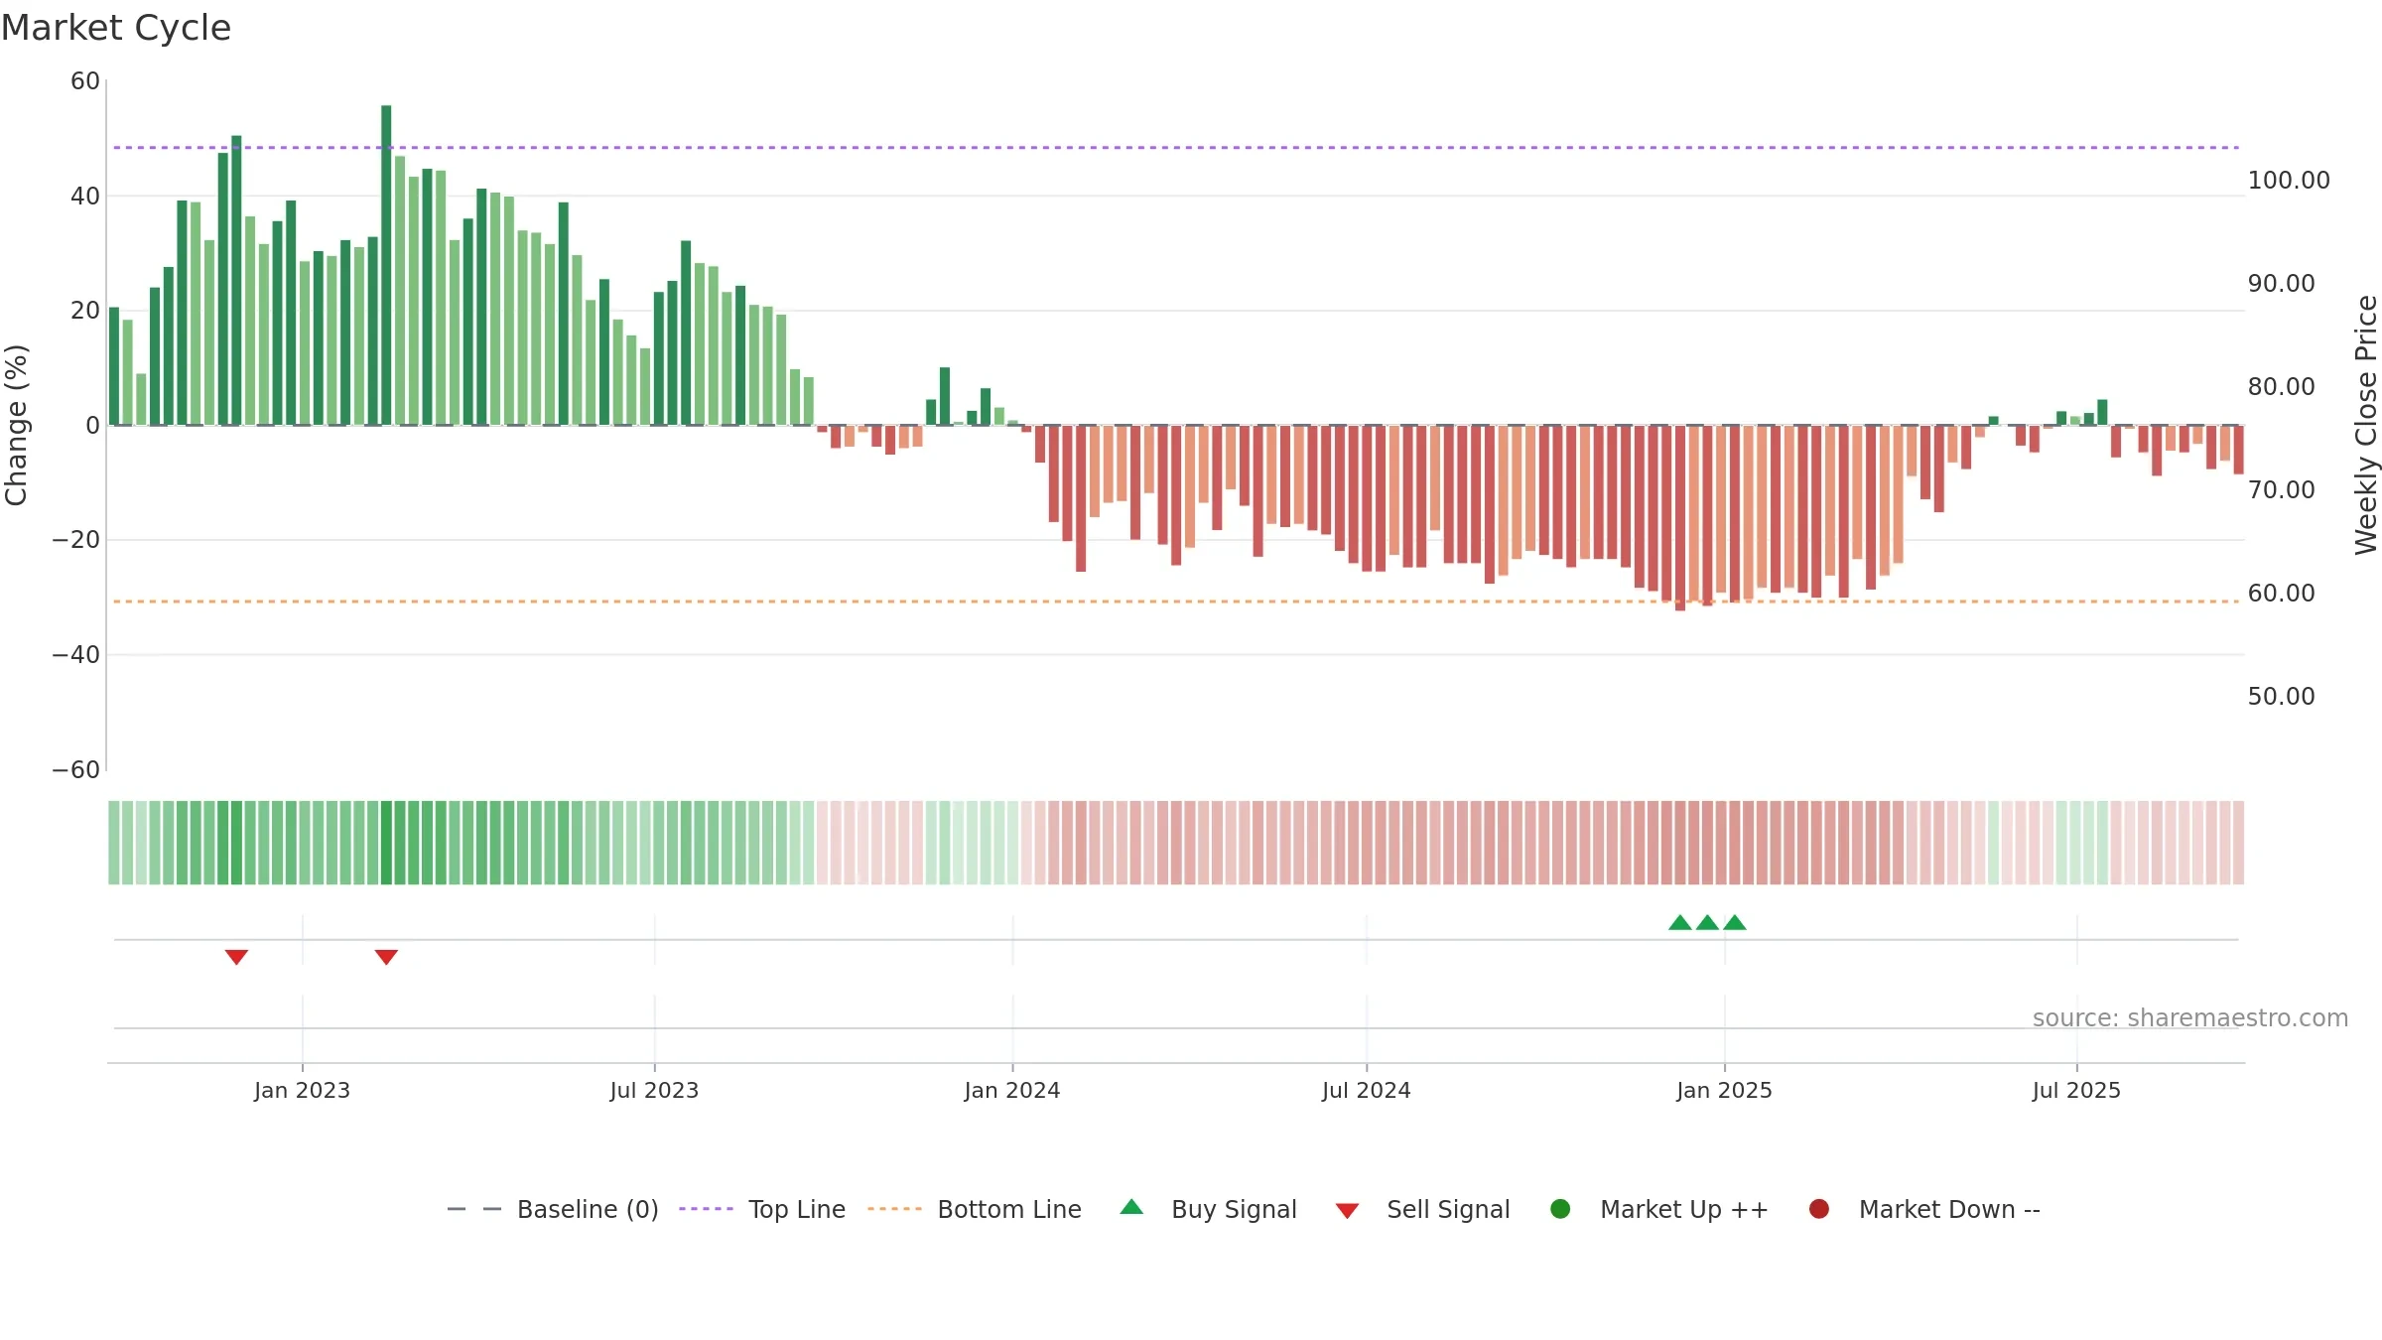
Task: Select the last green buy signal marker
Action: [x=1735, y=923]
